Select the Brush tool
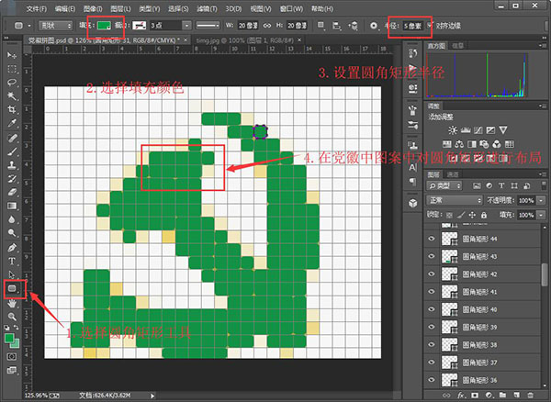551x402 pixels. pyautogui.click(x=12, y=151)
